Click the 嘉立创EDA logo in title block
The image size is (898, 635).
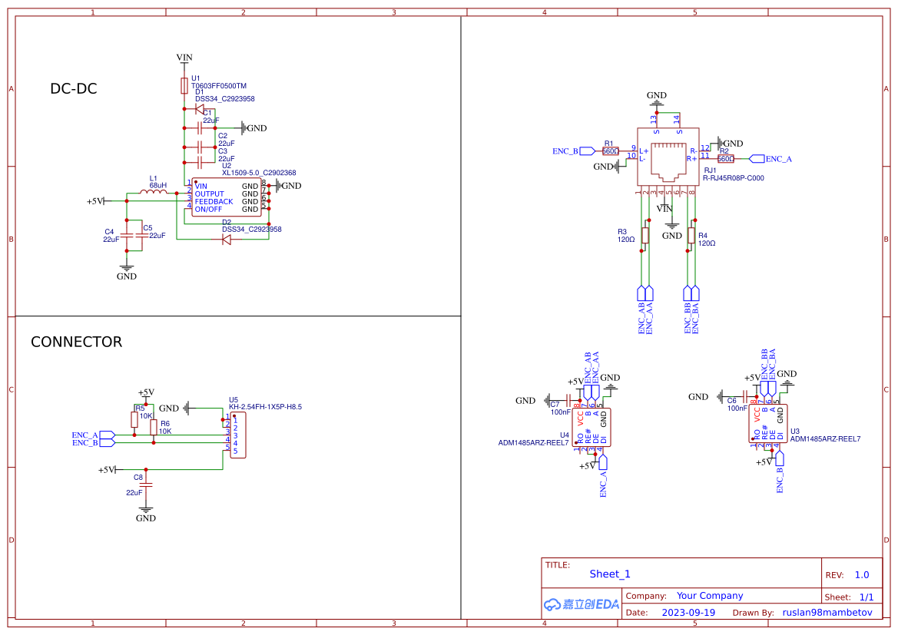click(581, 604)
